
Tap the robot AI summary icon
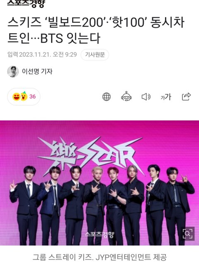click(x=126, y=96)
